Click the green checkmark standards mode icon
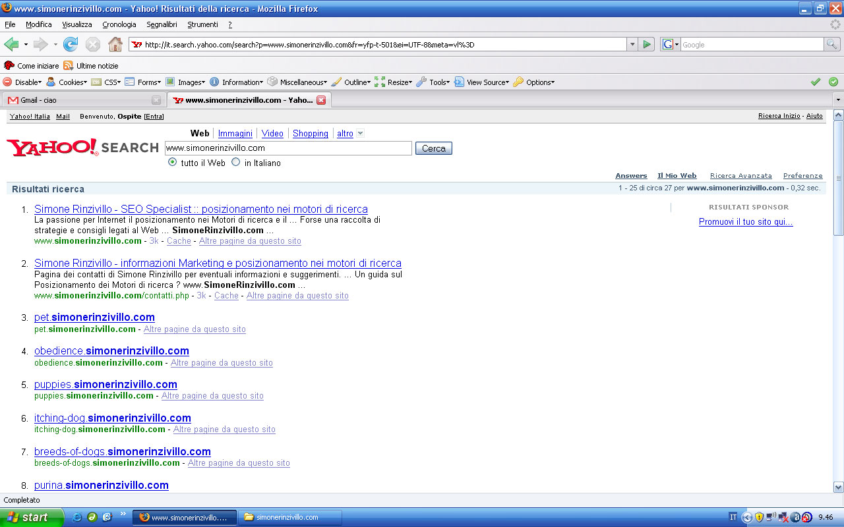Screen dimensions: 844x527 click(816, 82)
